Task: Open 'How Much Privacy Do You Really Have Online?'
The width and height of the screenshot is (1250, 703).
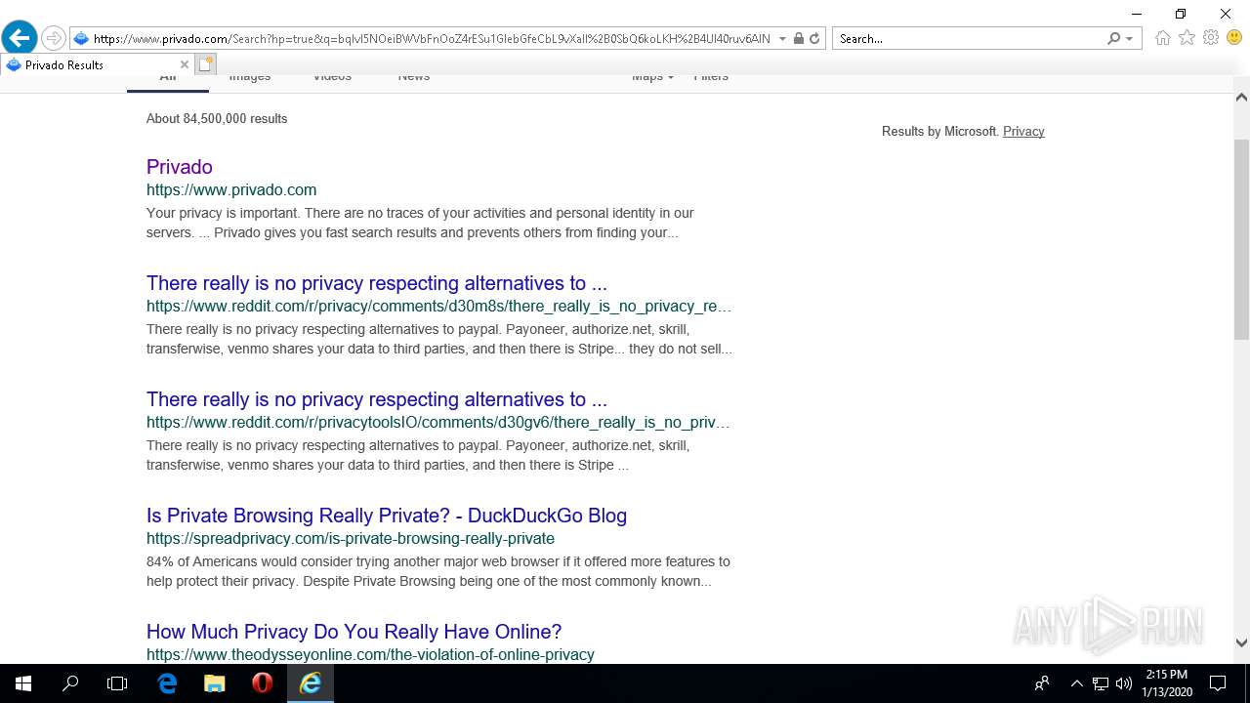Action: tap(354, 632)
